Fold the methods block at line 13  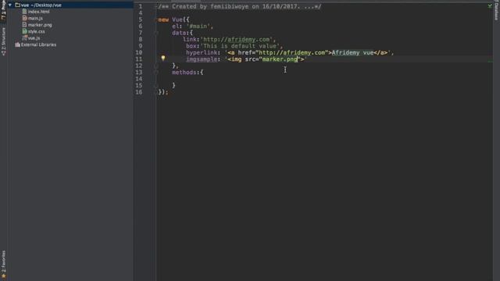pos(156,73)
